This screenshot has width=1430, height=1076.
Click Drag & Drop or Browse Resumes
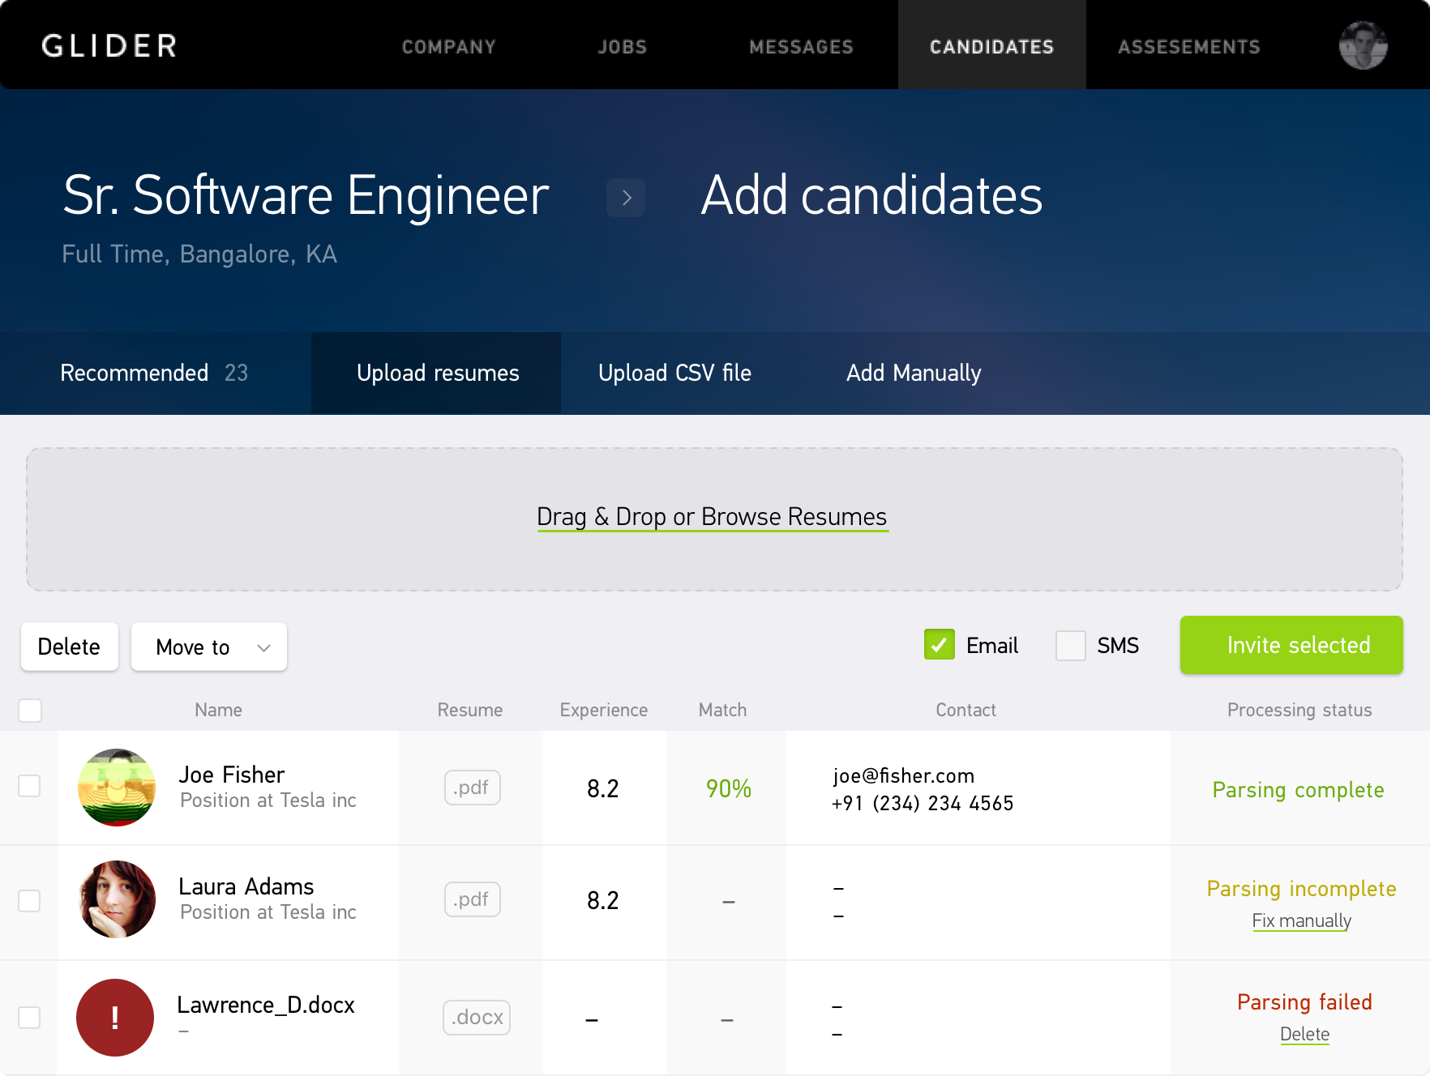click(x=713, y=516)
